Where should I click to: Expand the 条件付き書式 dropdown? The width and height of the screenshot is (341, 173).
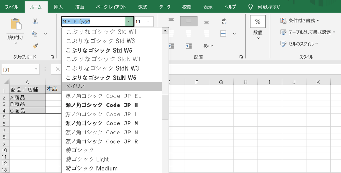[300, 21]
